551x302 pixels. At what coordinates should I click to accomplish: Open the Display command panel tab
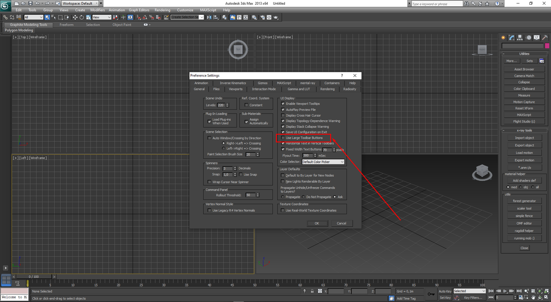[537, 38]
